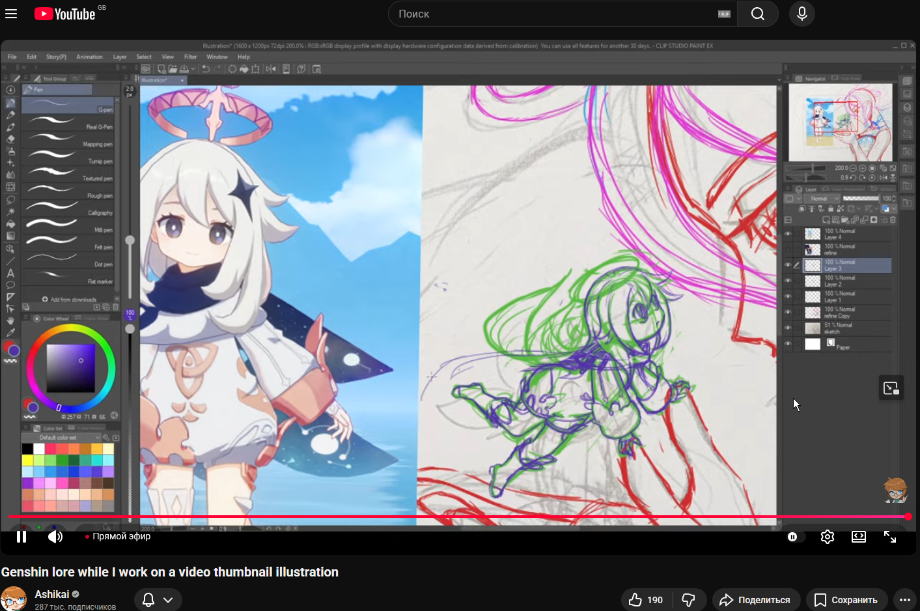Select the Hand move tool

point(10,321)
